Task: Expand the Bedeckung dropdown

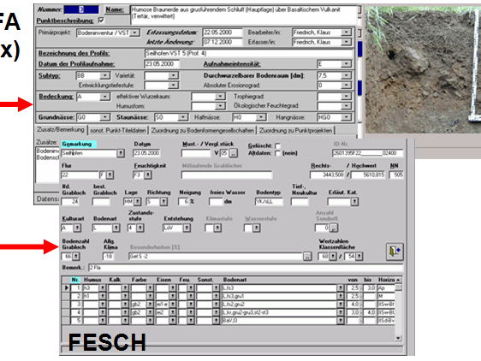Action: (x=105, y=97)
